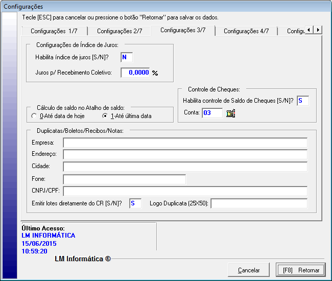Click the [F8] Retornar button

pos(301,270)
